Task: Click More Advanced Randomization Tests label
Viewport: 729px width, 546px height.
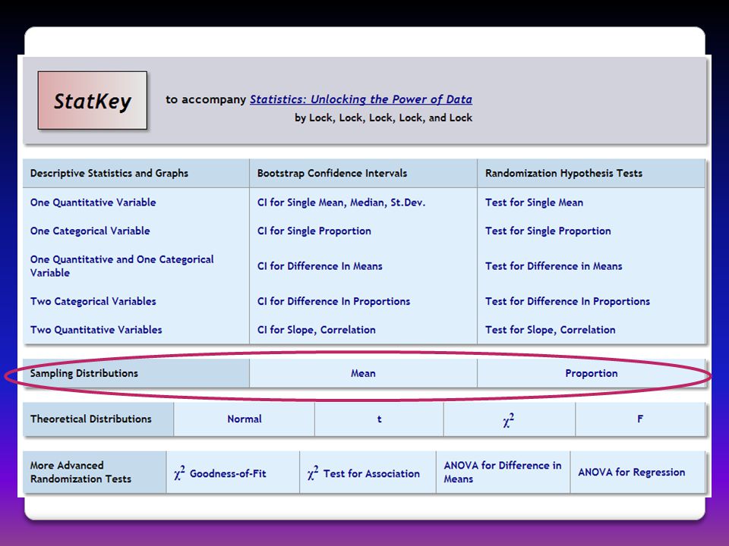Action: point(81,472)
